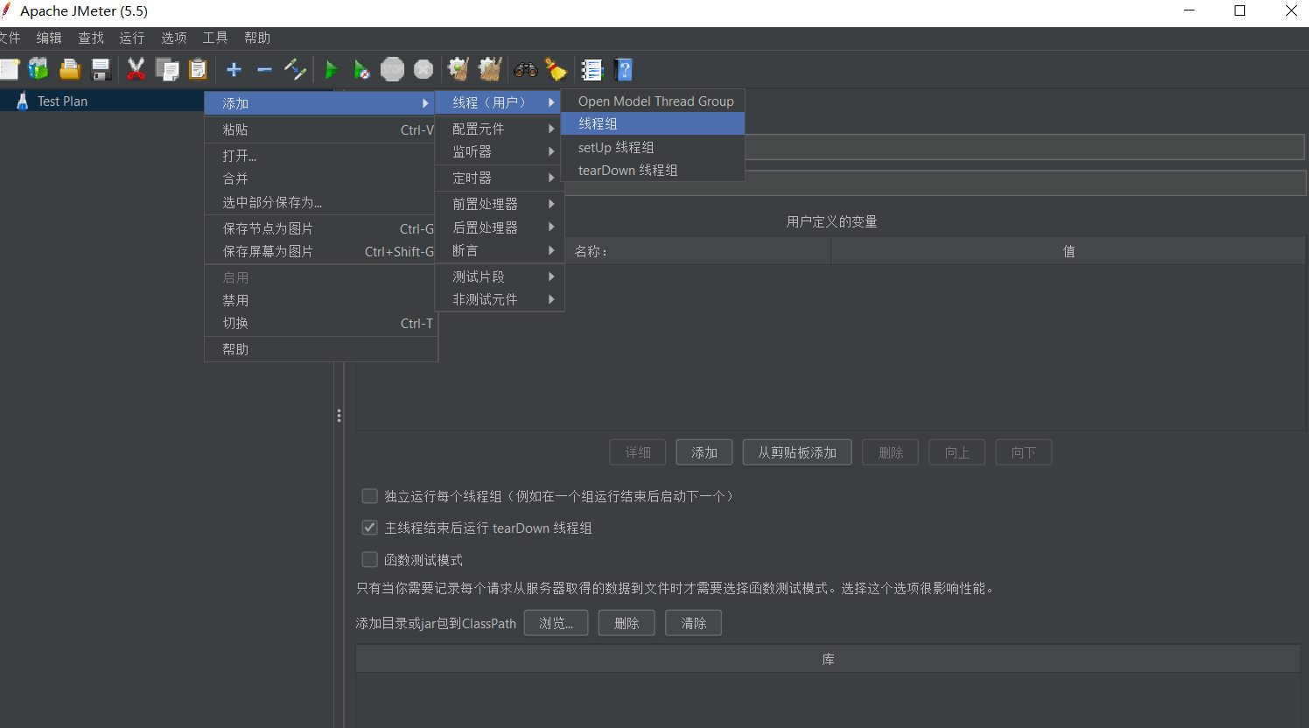Choose 保存屏幕为图片 menu entry
The height and width of the screenshot is (728, 1309).
click(x=321, y=251)
